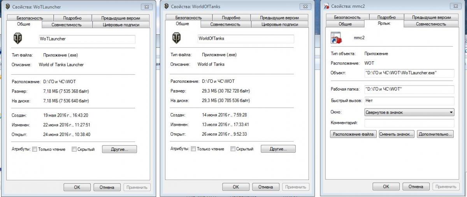
Task: Open 'Безопасность' tab in WorldOfTanks window
Action: click(x=189, y=17)
